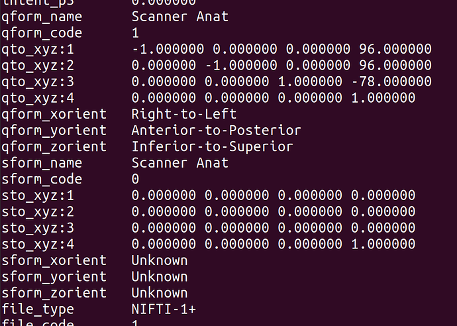The height and width of the screenshot is (326, 457).
Task: Click the qform_zorient field label
Action: pos(54,146)
